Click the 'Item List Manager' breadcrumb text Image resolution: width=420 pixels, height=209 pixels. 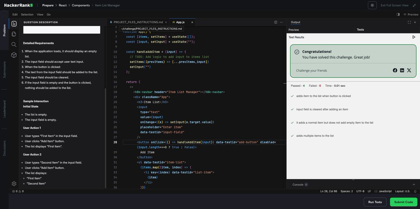107,5
